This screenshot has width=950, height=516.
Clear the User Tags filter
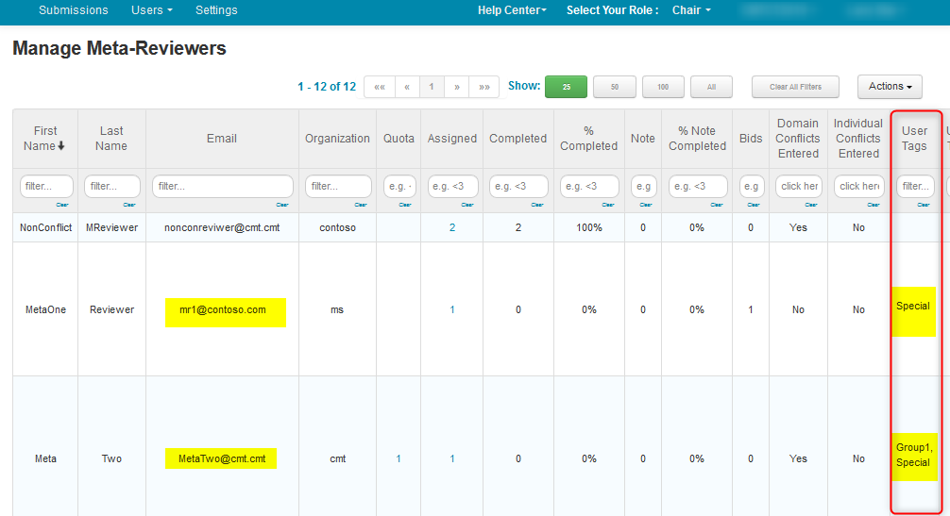(924, 205)
